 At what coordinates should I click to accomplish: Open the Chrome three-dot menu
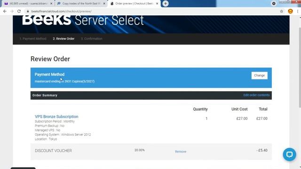point(298,11)
